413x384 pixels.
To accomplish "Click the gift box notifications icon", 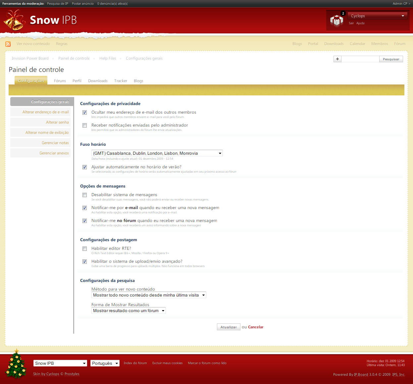I will click(336, 21).
